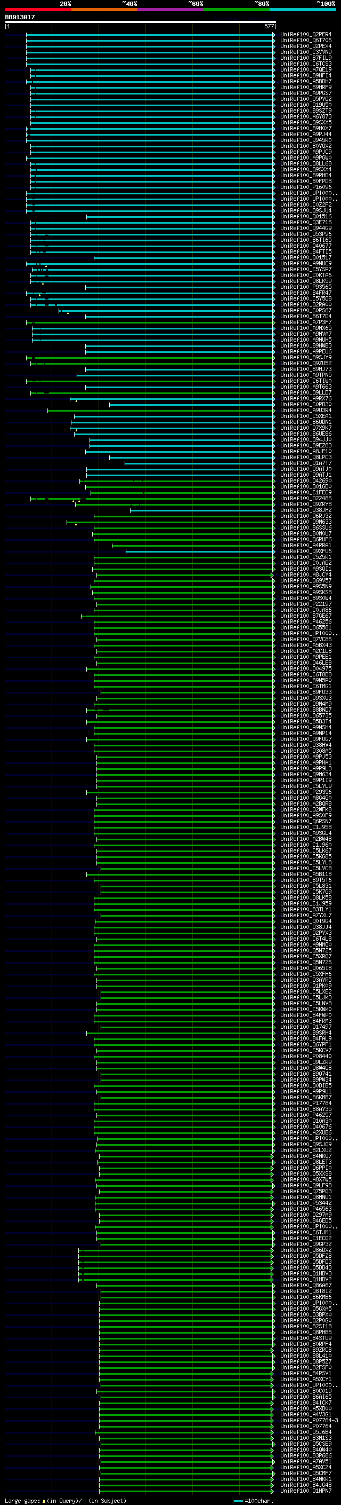This screenshot has width=341, height=1505.
Task: Click the =100char. scale legend
Action: (253, 1500)
